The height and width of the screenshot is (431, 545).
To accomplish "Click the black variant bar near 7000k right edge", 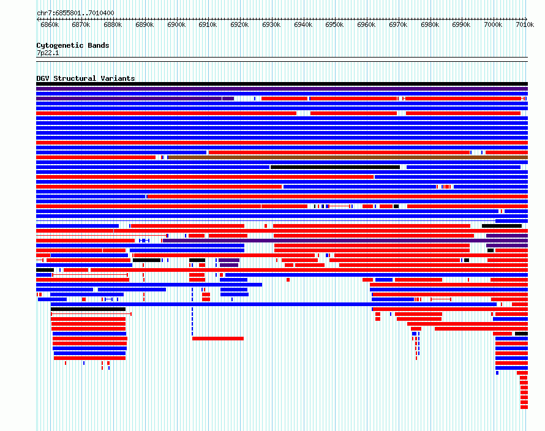I will pyautogui.click(x=521, y=334).
